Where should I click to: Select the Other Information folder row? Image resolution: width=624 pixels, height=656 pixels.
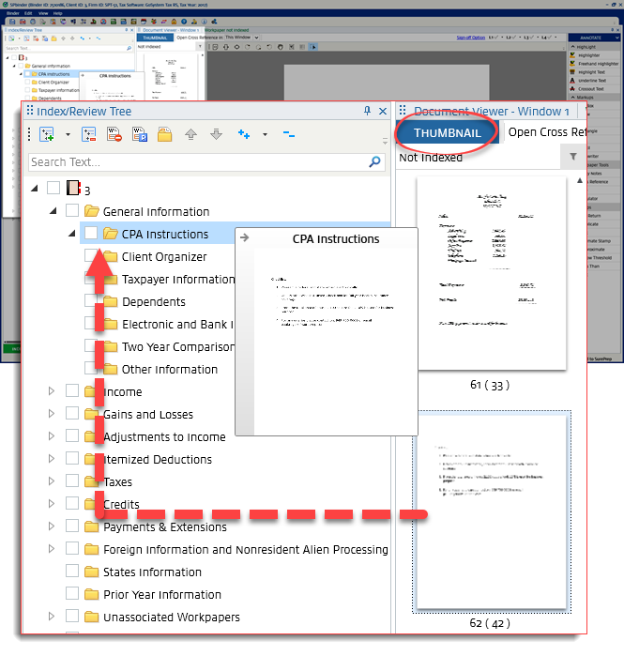(x=170, y=369)
